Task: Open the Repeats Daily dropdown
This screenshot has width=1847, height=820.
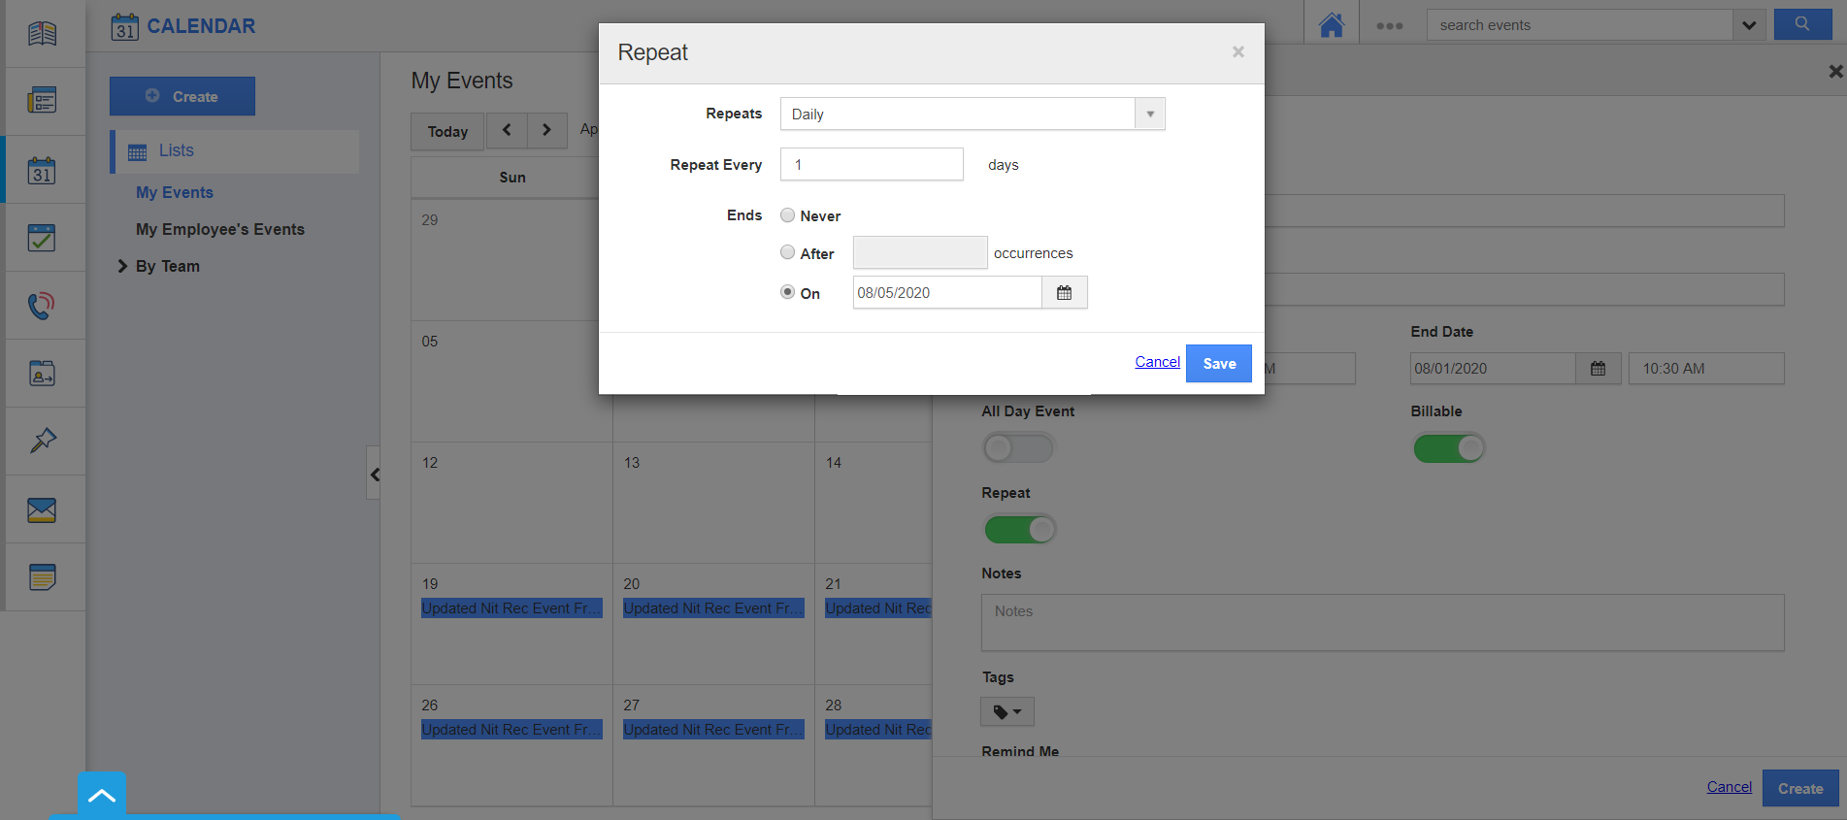Action: [x=972, y=115]
